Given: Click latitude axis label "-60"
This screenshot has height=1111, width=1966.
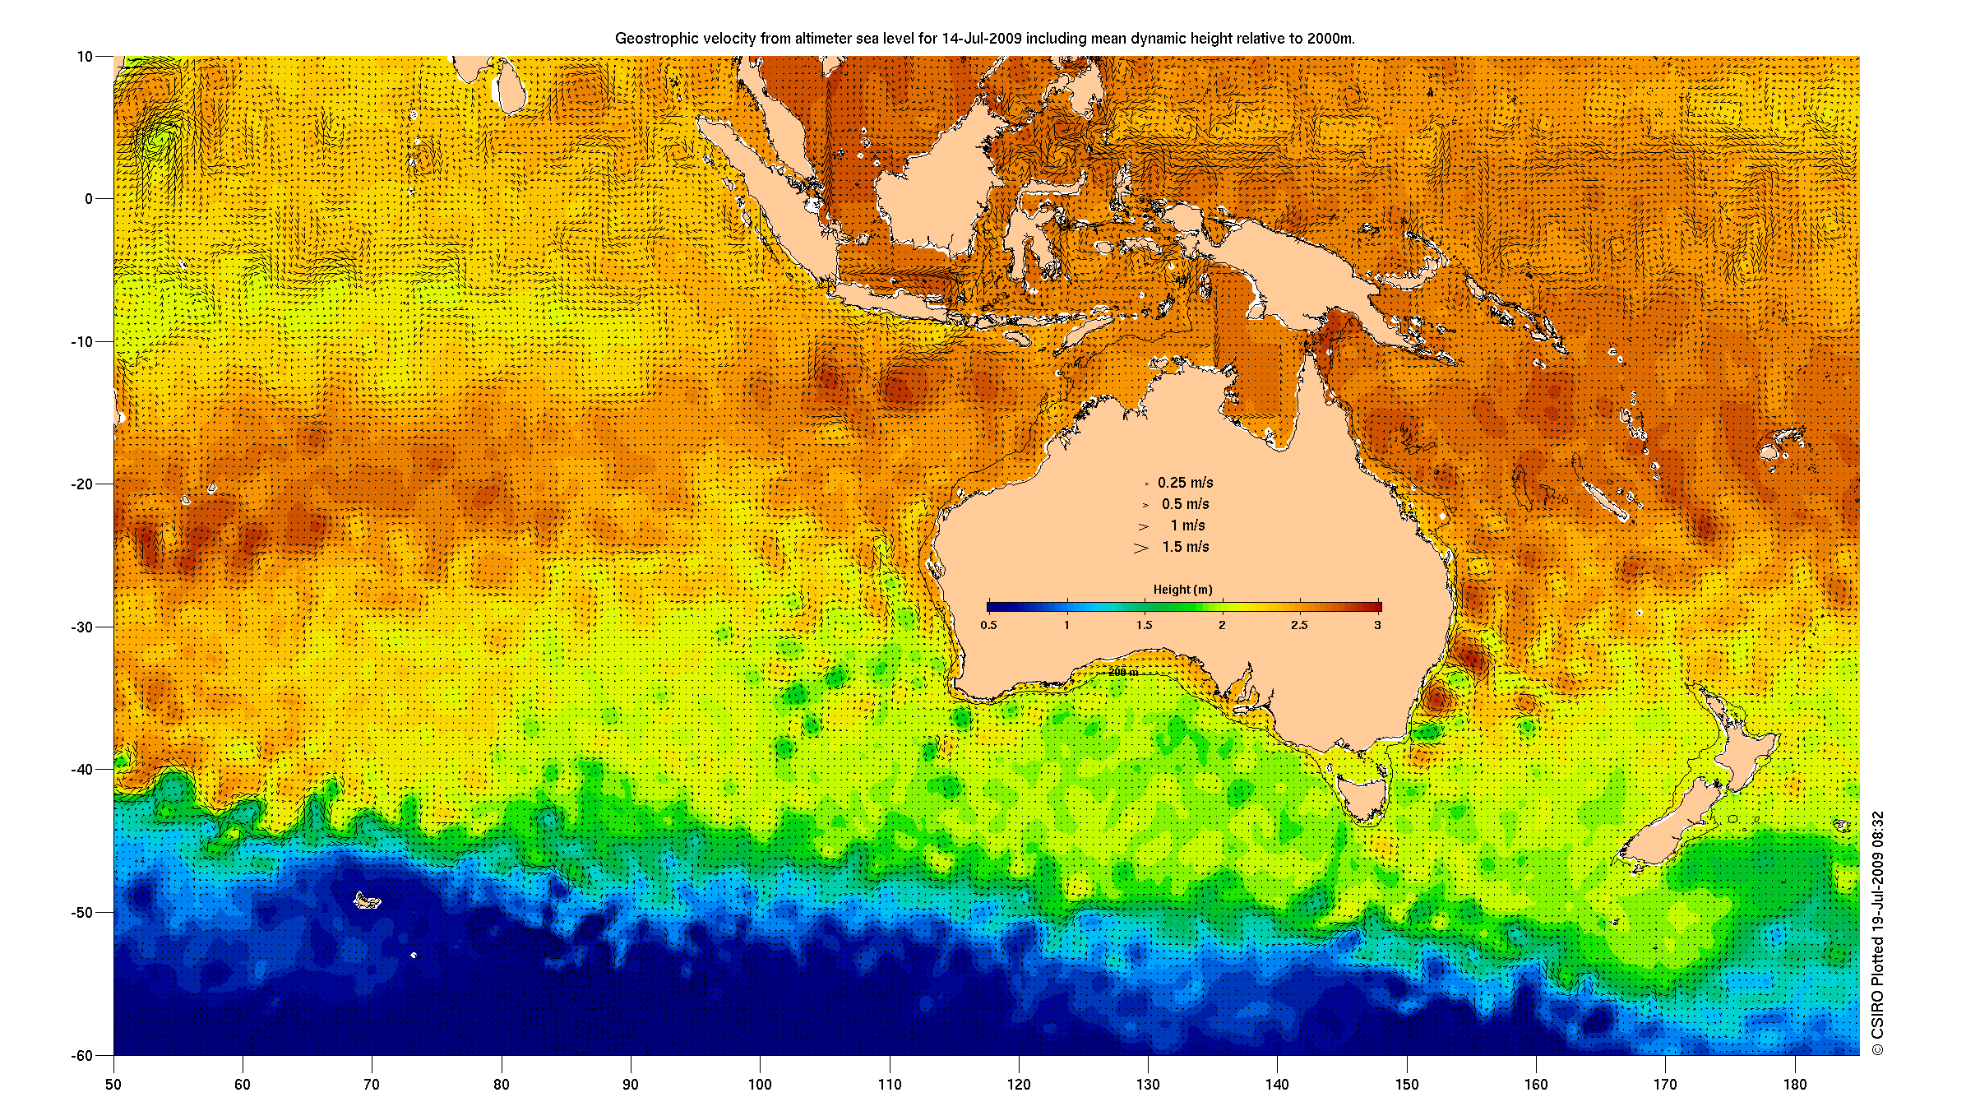Looking at the screenshot, I should (82, 1056).
